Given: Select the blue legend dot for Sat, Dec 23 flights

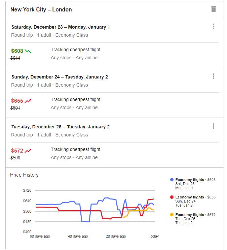Looking at the screenshot, I should pos(172,180).
